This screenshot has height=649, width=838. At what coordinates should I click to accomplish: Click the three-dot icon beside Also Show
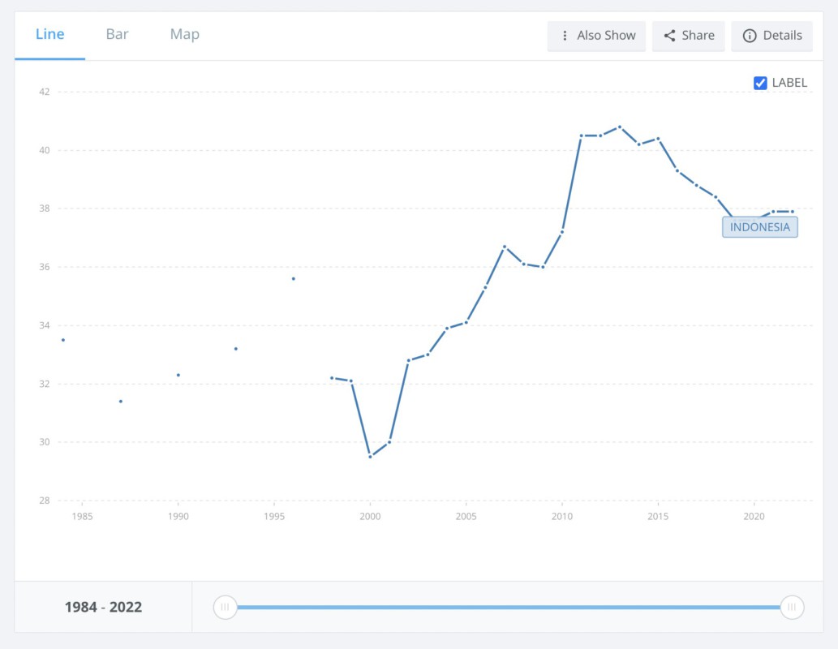click(565, 36)
